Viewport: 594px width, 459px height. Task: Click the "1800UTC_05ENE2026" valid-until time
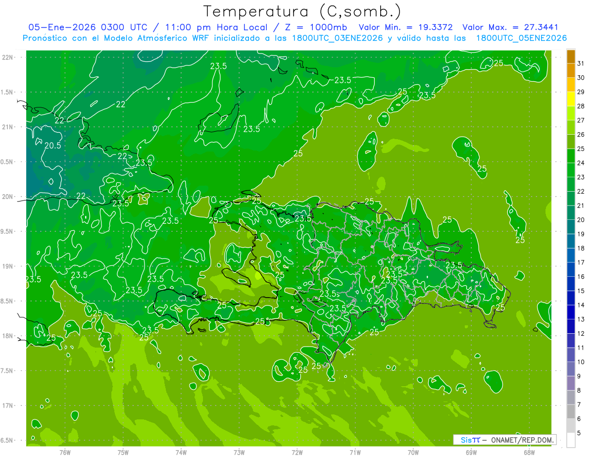click(521, 38)
